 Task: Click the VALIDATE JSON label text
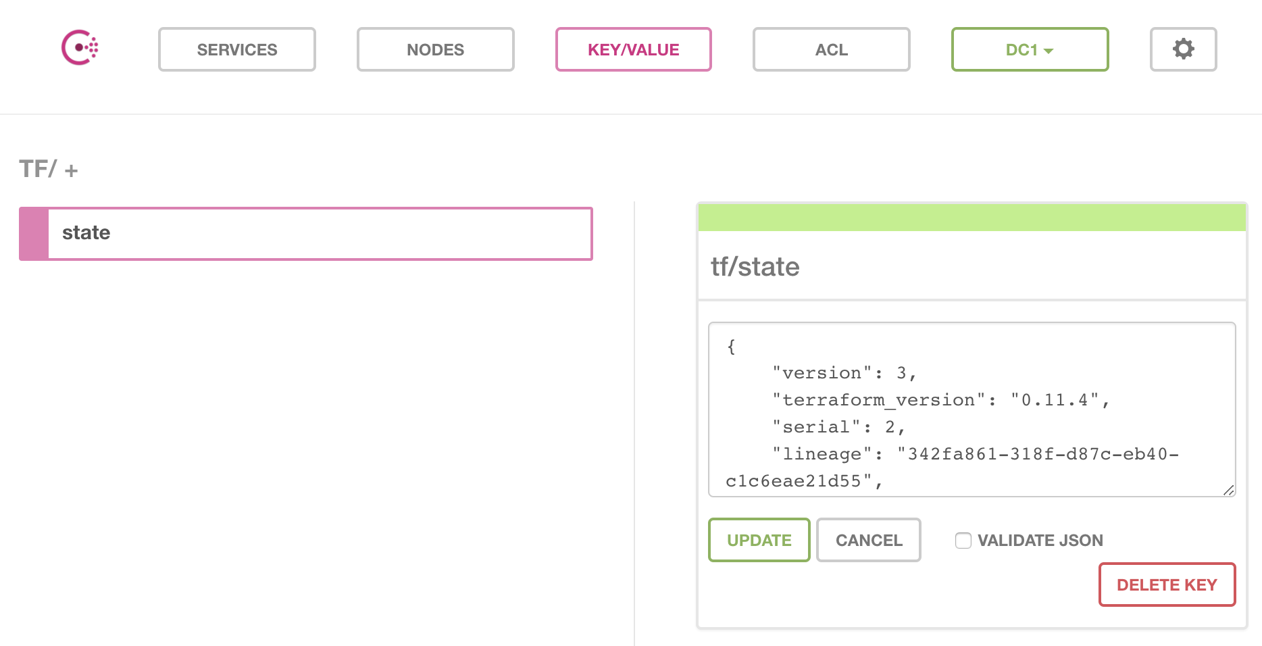(1040, 541)
